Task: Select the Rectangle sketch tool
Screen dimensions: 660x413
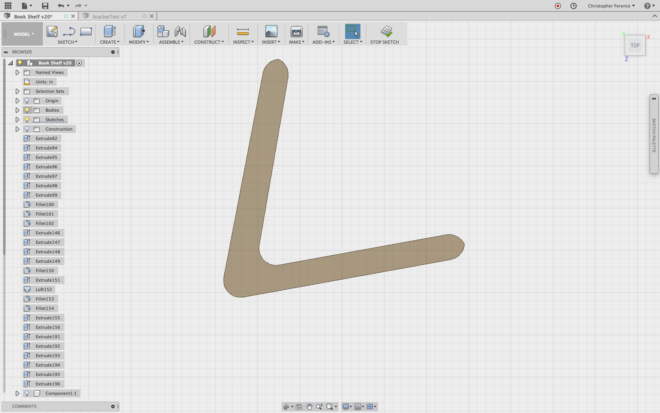Action: tap(86, 31)
